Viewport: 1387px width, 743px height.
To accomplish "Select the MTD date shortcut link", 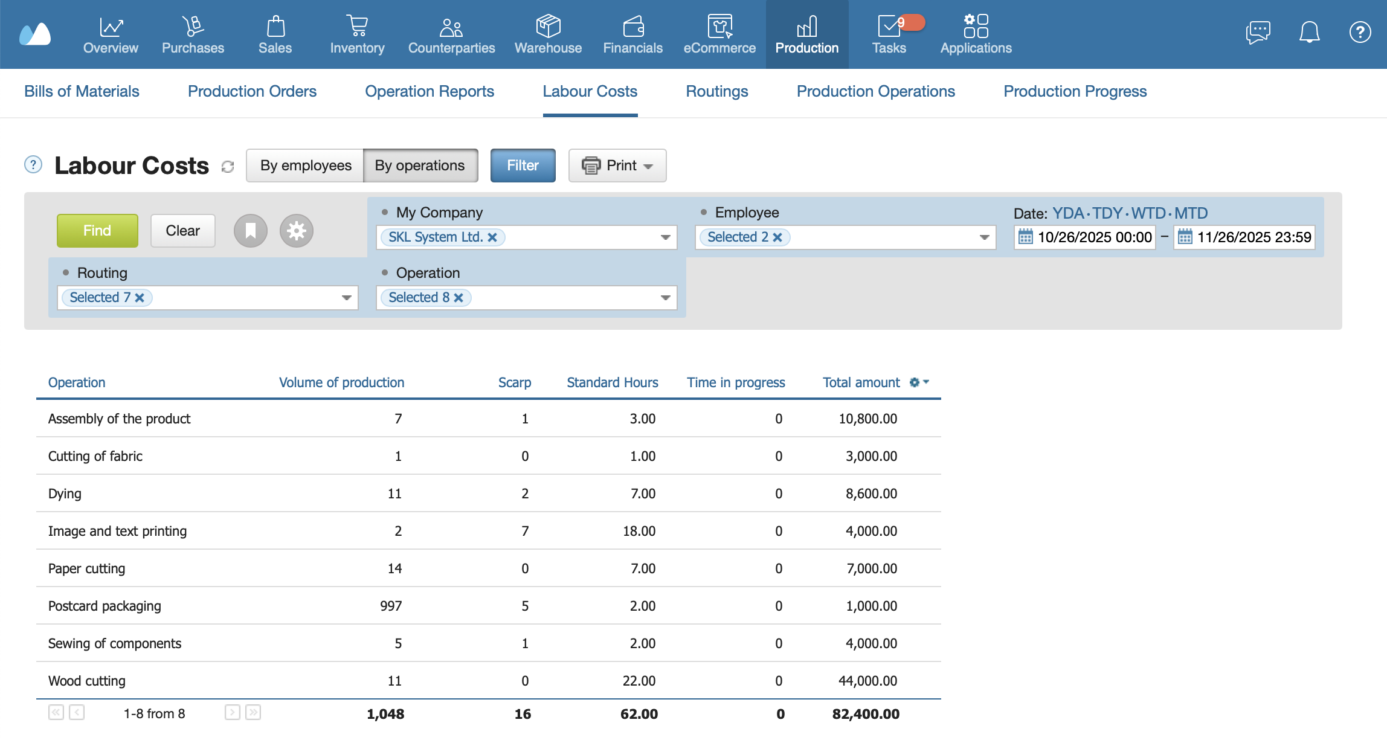I will pos(1191,213).
